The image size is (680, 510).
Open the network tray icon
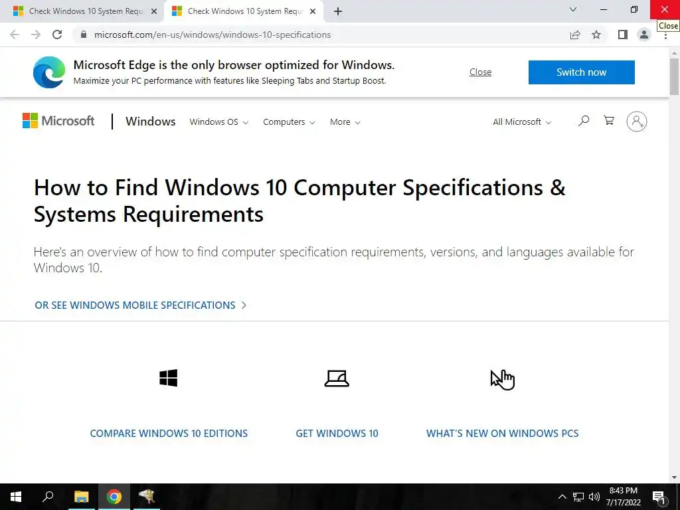[x=578, y=497]
